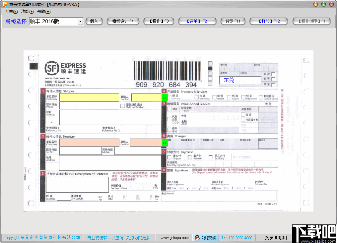Click the receiver 地址 Address field
Image resolution: width=337 pixels, height=243 pixels.
(110, 163)
